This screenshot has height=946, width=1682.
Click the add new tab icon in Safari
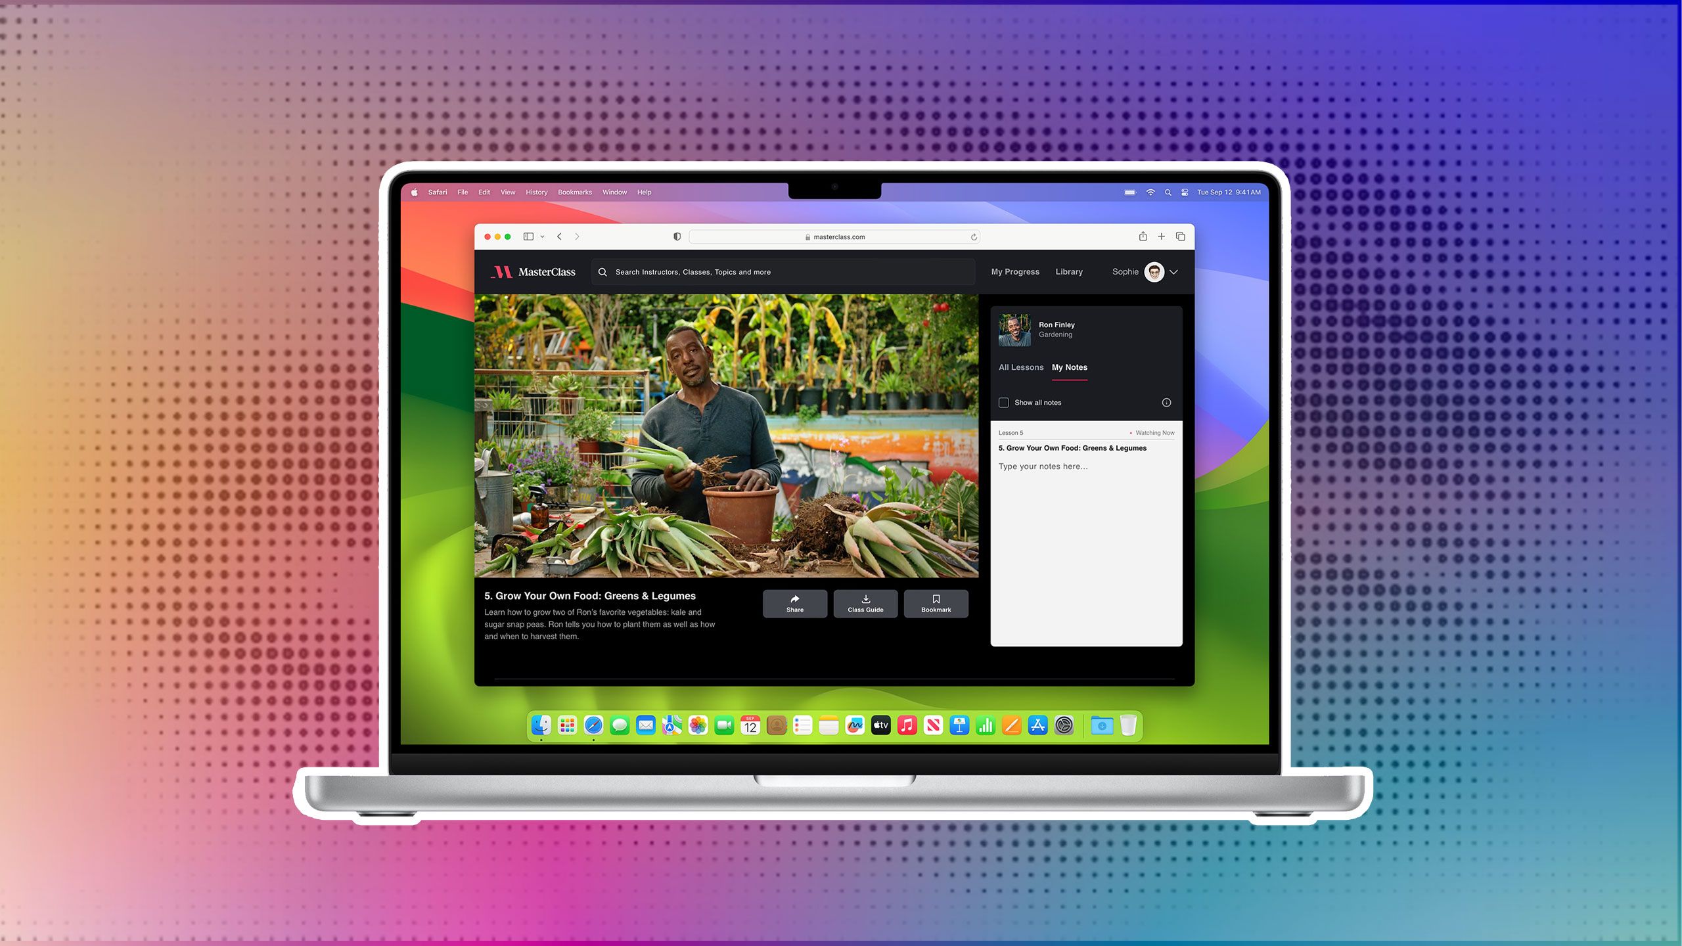pos(1162,236)
